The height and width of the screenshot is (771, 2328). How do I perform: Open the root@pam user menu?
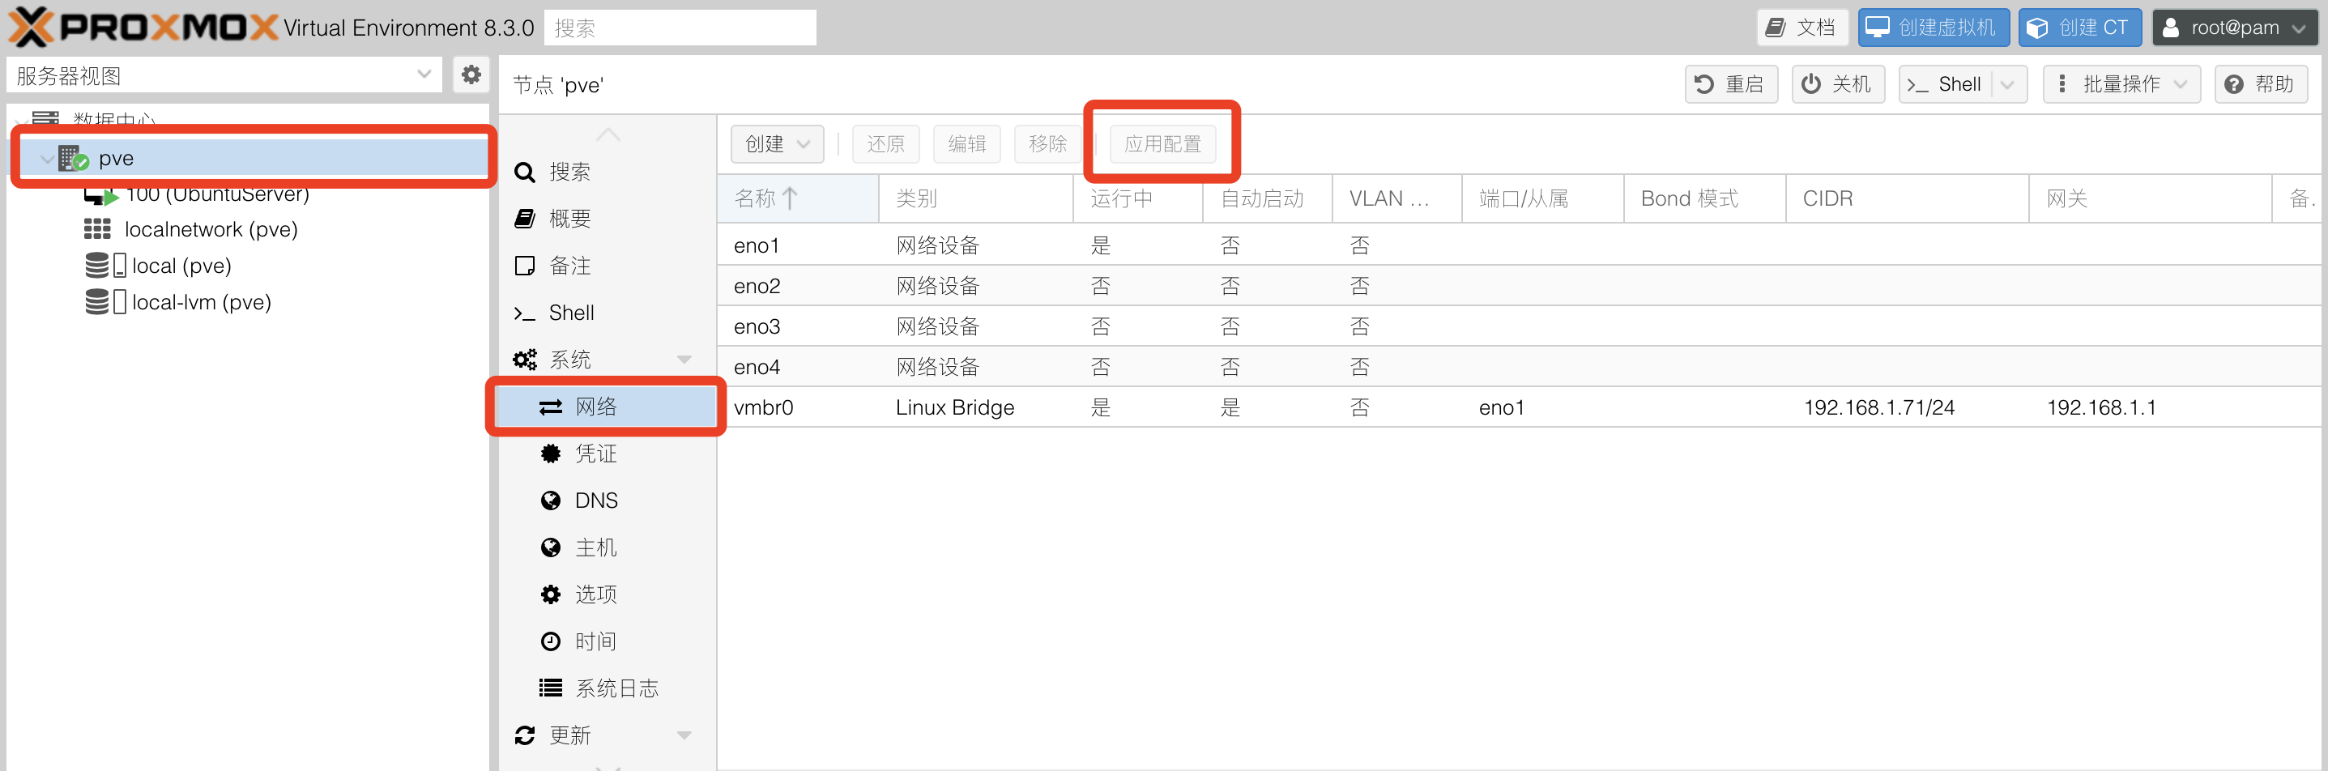[2233, 28]
